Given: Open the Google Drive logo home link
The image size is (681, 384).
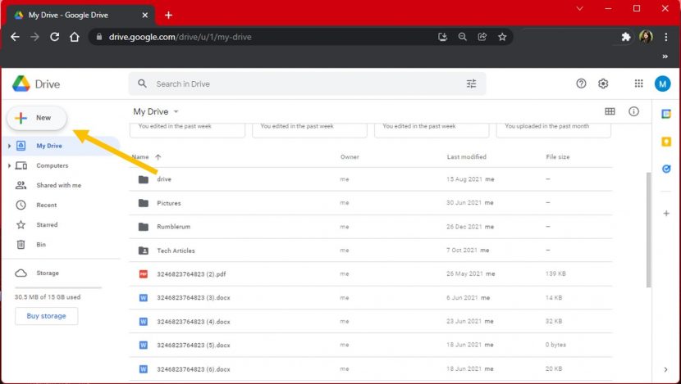Looking at the screenshot, I should (36, 84).
